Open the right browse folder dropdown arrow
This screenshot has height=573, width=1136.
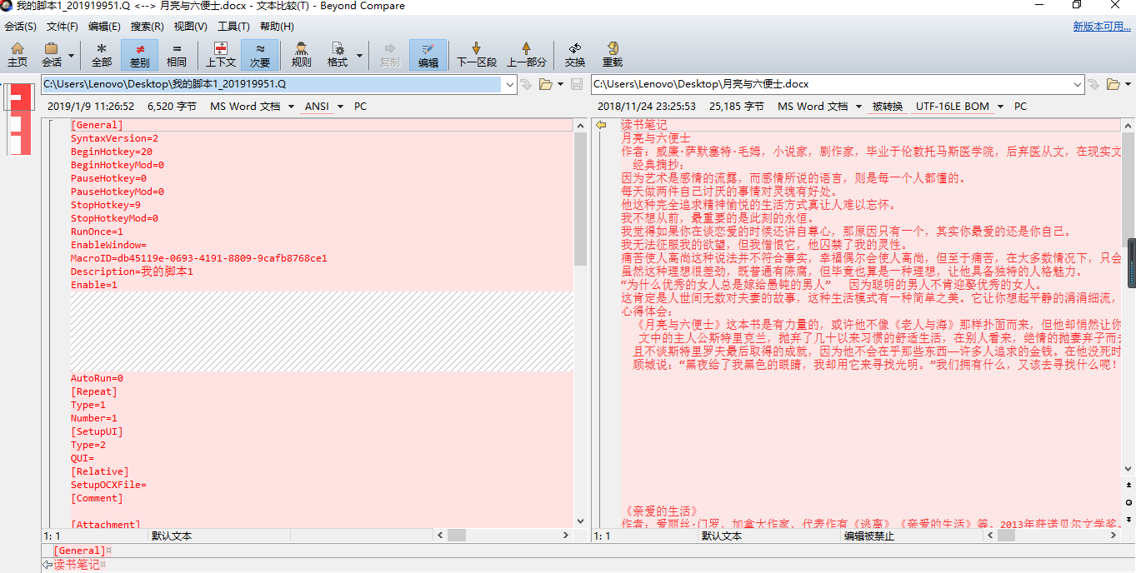click(x=1128, y=84)
